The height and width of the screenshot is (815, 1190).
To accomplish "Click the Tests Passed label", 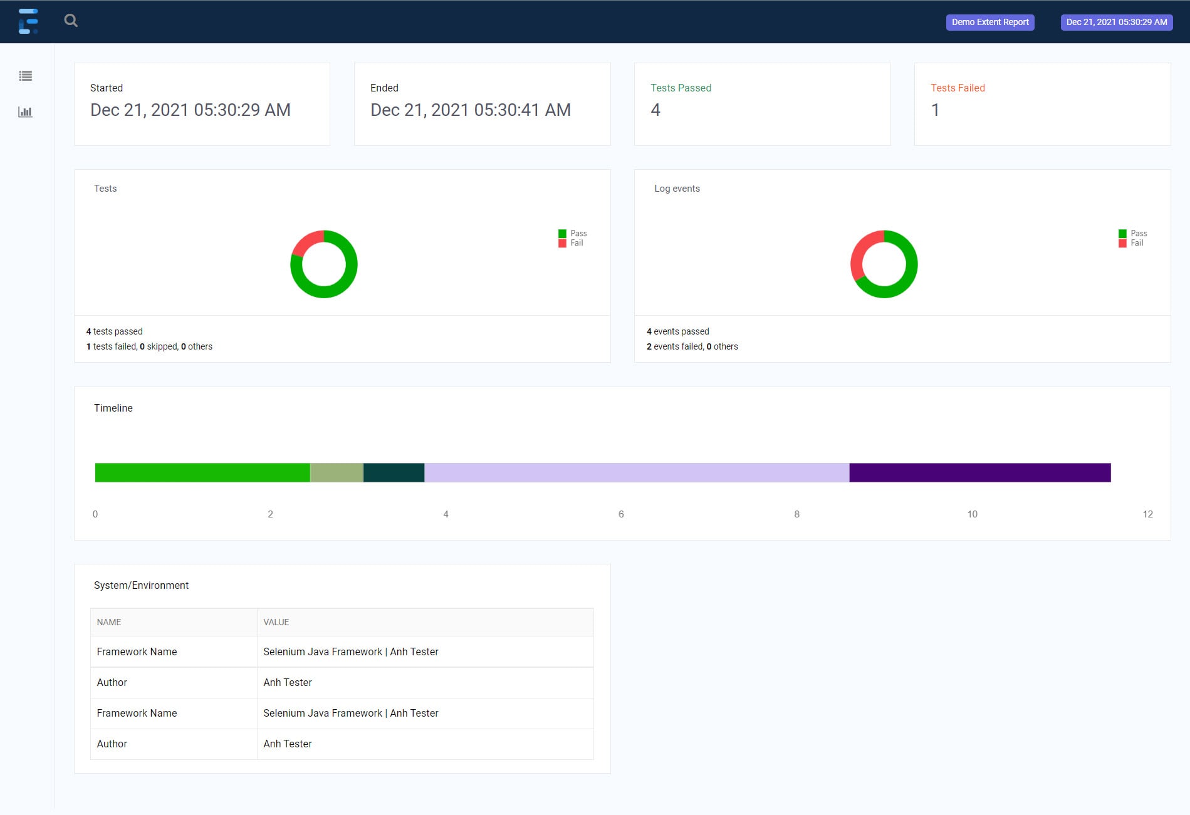I will [681, 88].
